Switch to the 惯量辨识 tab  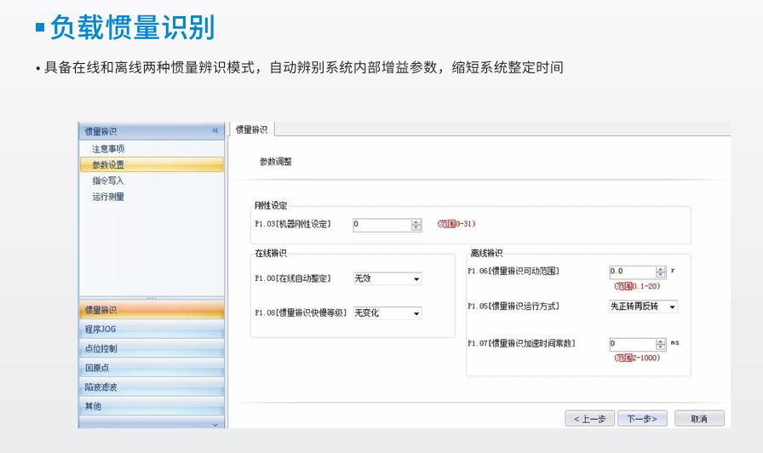[x=251, y=129]
